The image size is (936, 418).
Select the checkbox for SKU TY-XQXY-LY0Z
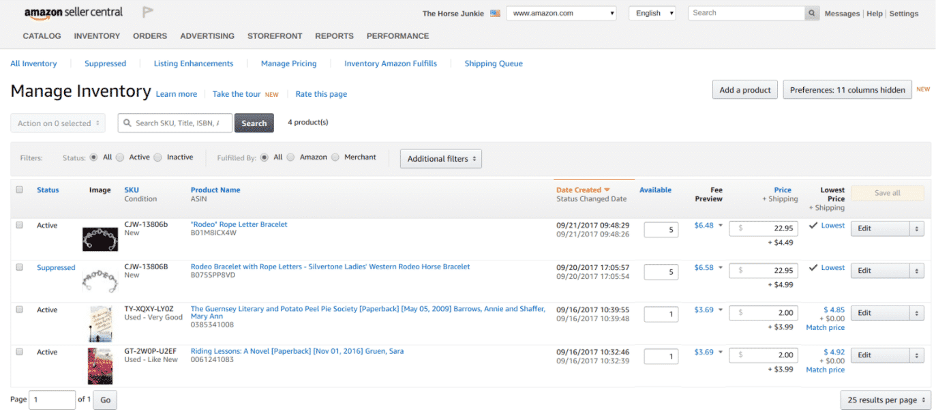[19, 310]
